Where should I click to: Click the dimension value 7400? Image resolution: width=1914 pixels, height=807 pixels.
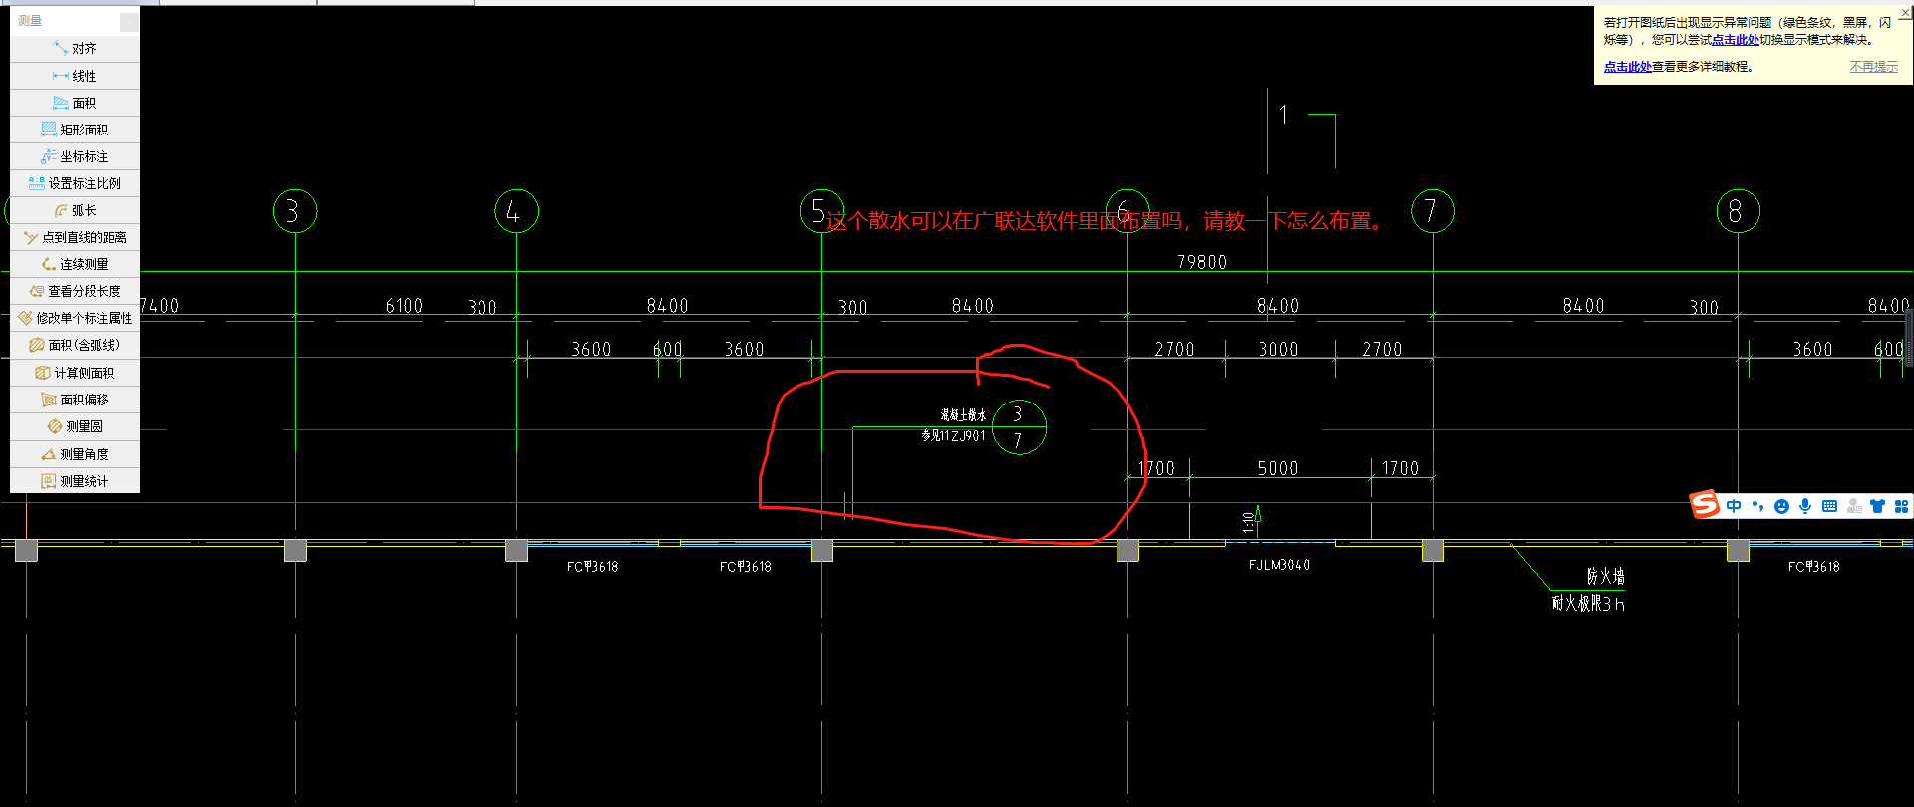(159, 306)
